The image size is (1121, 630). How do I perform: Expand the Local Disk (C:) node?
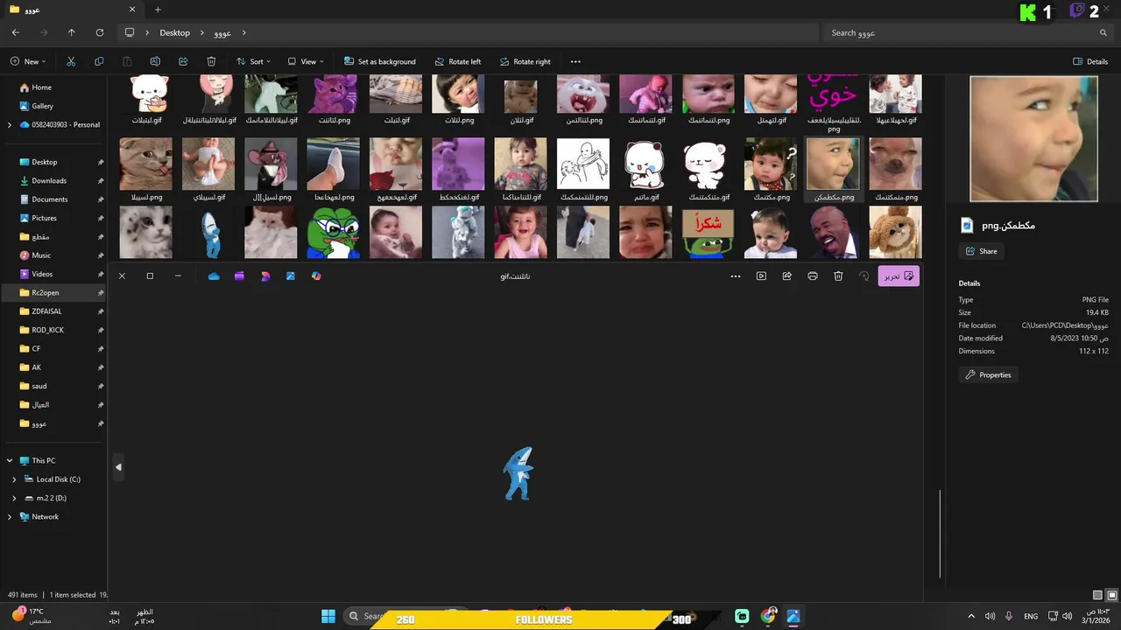pyautogui.click(x=14, y=479)
